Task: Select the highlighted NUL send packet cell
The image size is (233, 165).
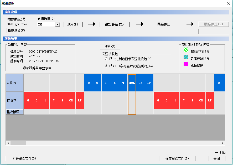Action: point(132,83)
